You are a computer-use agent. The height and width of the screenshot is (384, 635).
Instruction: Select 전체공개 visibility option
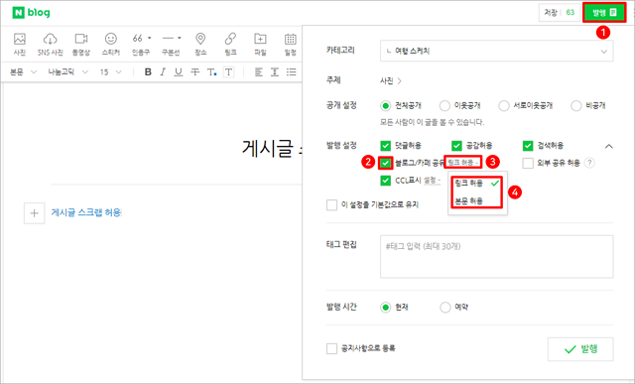click(x=401, y=106)
